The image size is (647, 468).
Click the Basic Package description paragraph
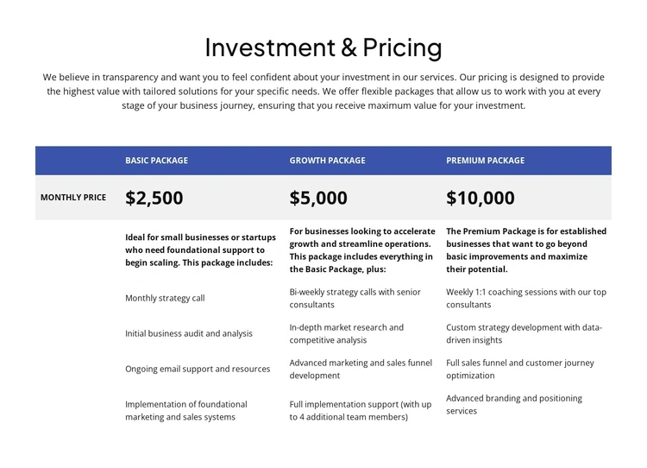point(200,250)
